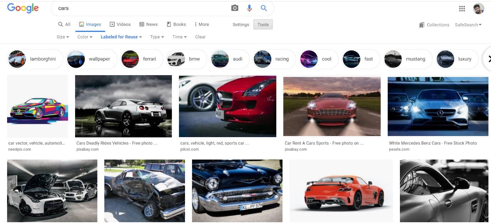Switch to the Videos tab
491x224 pixels.
(x=120, y=24)
